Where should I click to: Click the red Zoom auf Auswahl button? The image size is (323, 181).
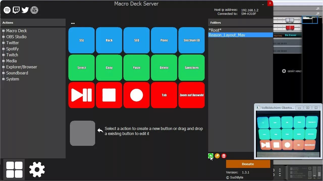coord(192,95)
